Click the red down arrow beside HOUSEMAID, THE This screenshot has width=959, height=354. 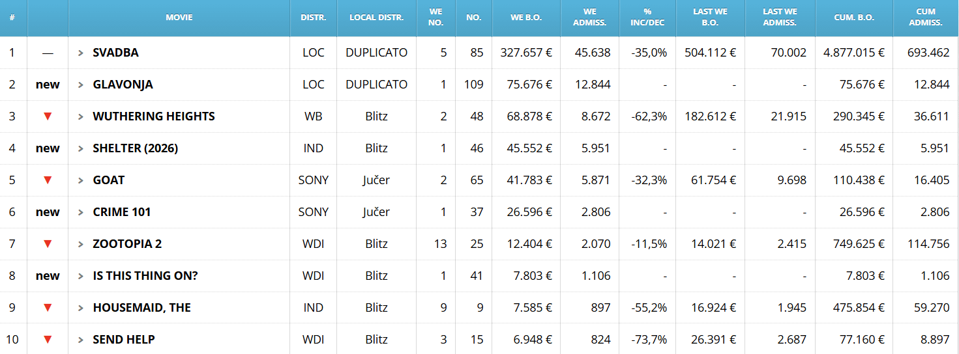[x=48, y=308]
